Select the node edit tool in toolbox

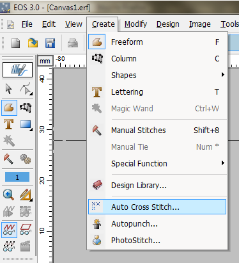[26, 88]
